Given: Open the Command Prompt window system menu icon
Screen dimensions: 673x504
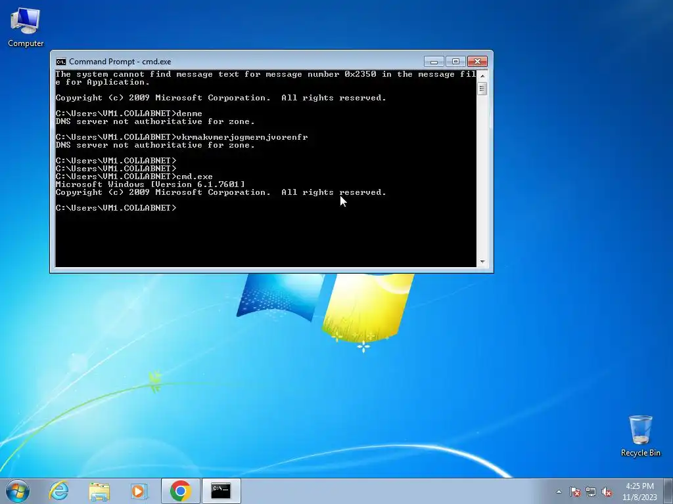Looking at the screenshot, I should coord(61,62).
